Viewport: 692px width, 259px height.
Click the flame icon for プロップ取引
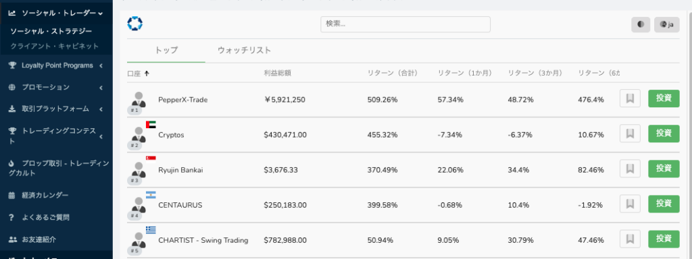[x=12, y=163]
